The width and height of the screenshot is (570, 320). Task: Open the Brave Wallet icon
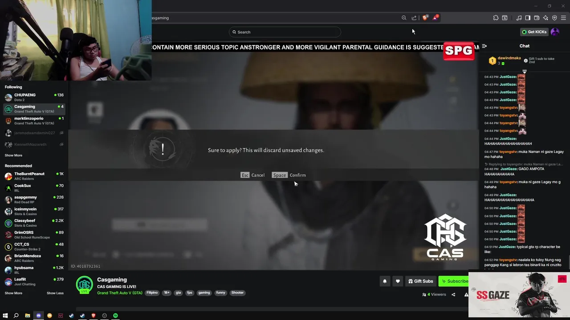coord(537,18)
